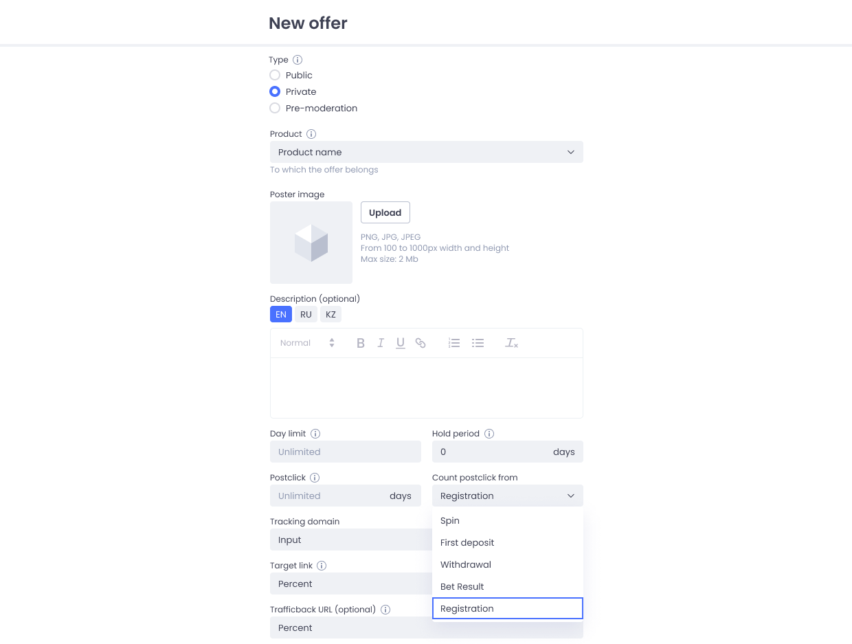852x644 pixels.
Task: Choose First deposit from the list
Action: [x=467, y=542]
